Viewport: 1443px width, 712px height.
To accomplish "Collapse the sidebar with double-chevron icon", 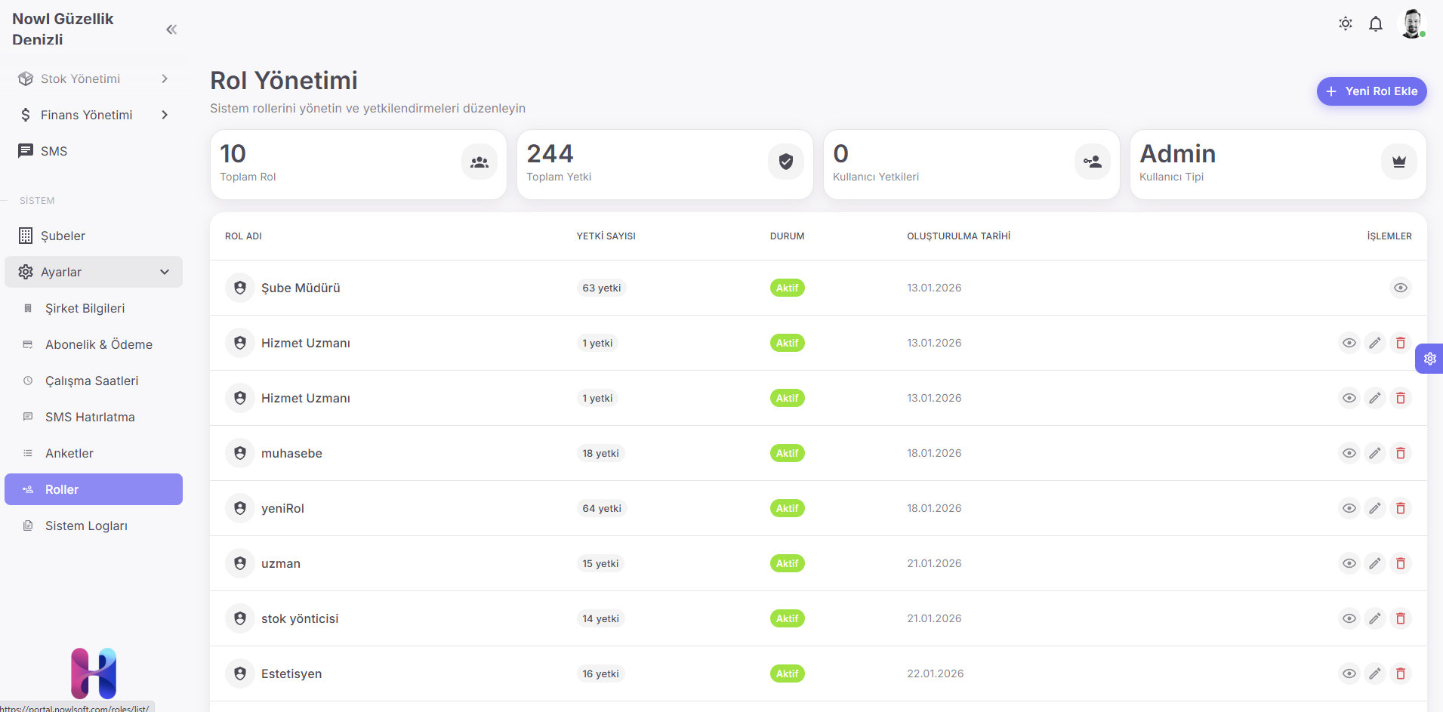I will click(x=171, y=29).
